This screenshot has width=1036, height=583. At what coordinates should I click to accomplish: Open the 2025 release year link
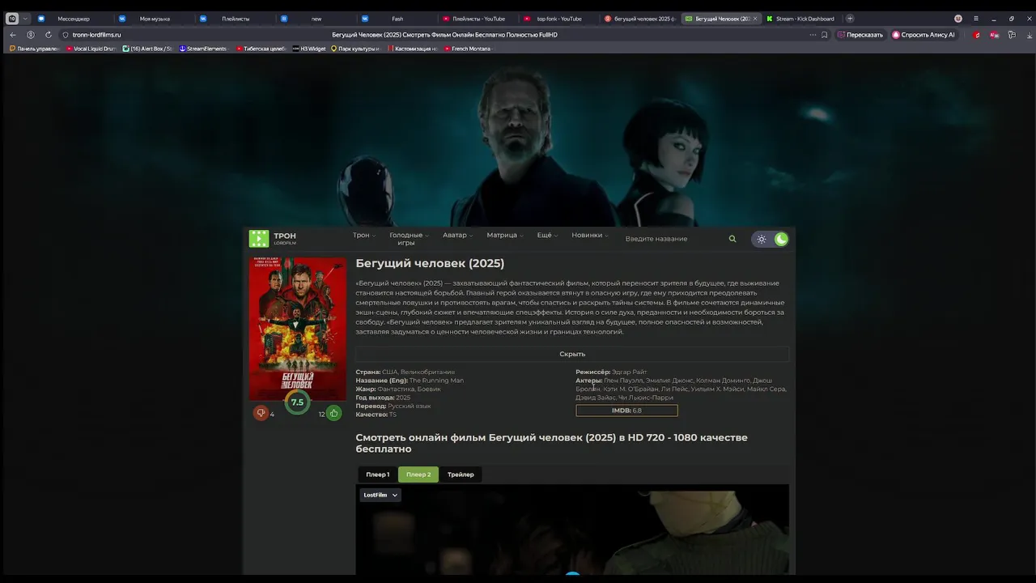(403, 398)
